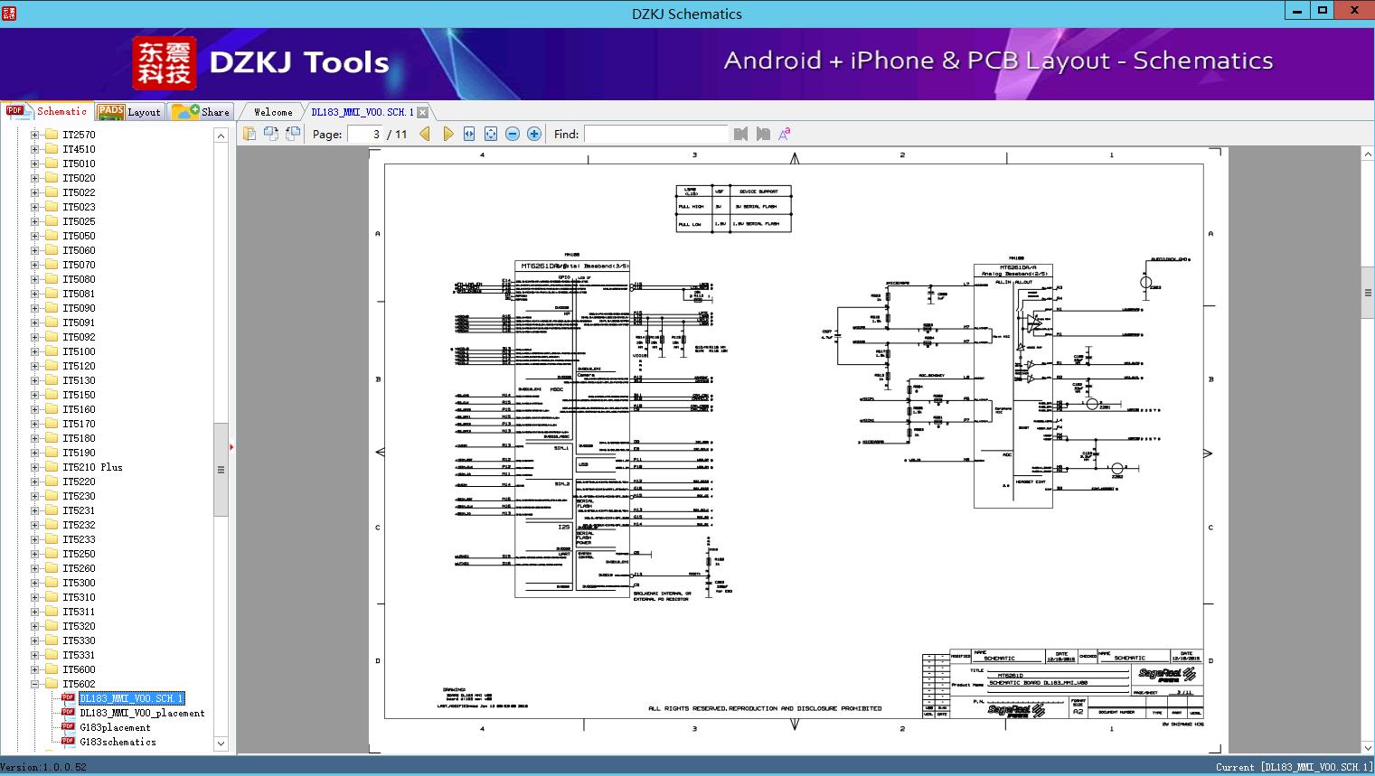Click the Version:1.0.0.52 status text
The width and height of the screenshot is (1375, 776).
tap(44, 767)
